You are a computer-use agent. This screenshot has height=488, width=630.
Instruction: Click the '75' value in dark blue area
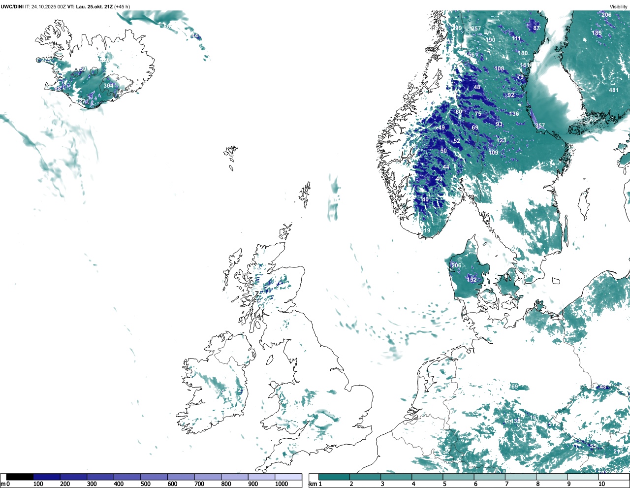[x=478, y=114]
